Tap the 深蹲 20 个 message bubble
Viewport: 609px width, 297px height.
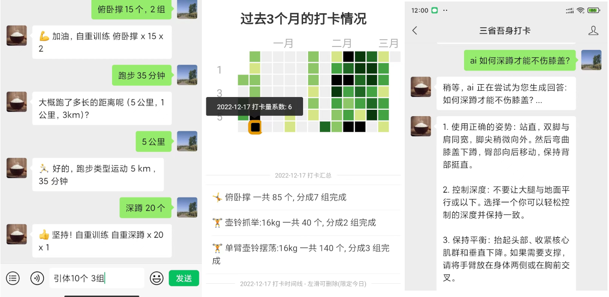(146, 208)
